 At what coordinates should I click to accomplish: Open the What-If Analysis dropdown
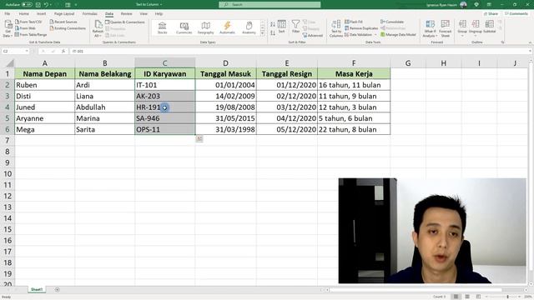[x=431, y=29]
